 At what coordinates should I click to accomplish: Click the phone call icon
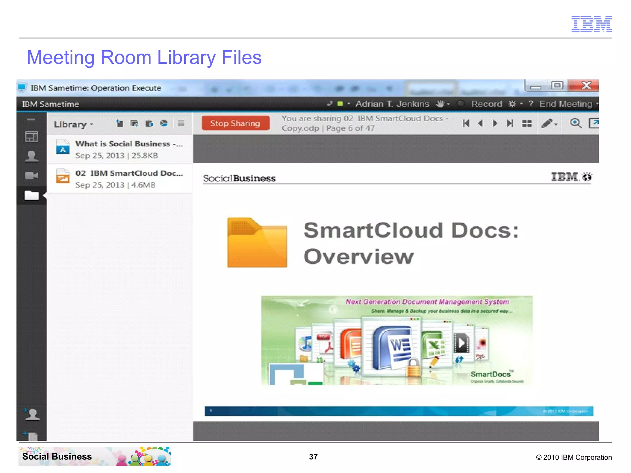(x=330, y=104)
